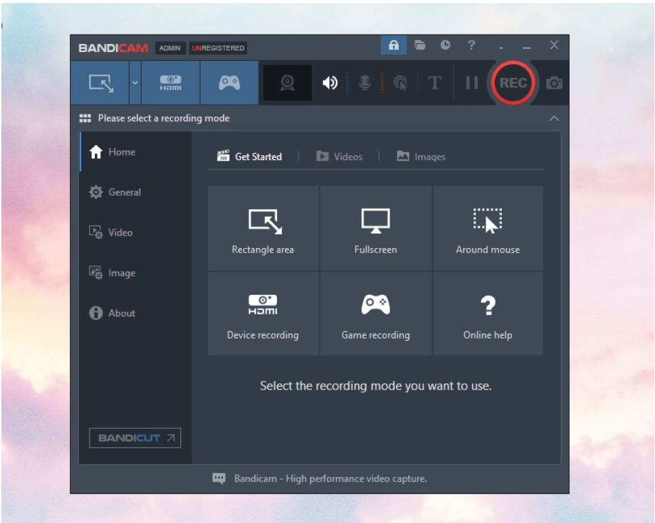The width and height of the screenshot is (655, 523).
Task: Open scheduled recording clock icon
Action: (445, 45)
